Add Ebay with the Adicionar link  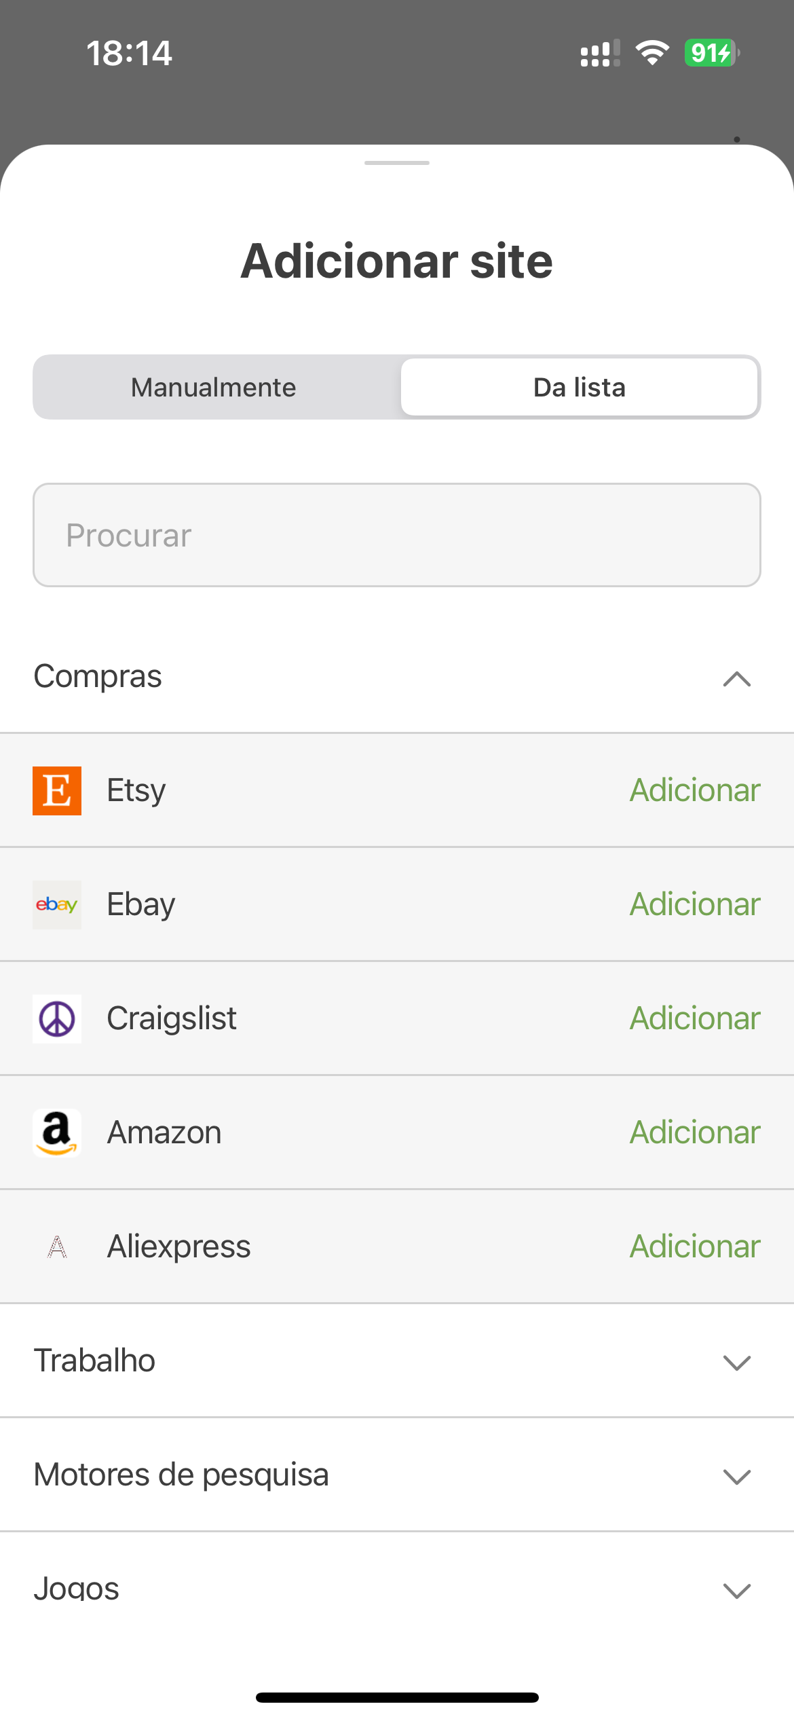click(x=695, y=904)
